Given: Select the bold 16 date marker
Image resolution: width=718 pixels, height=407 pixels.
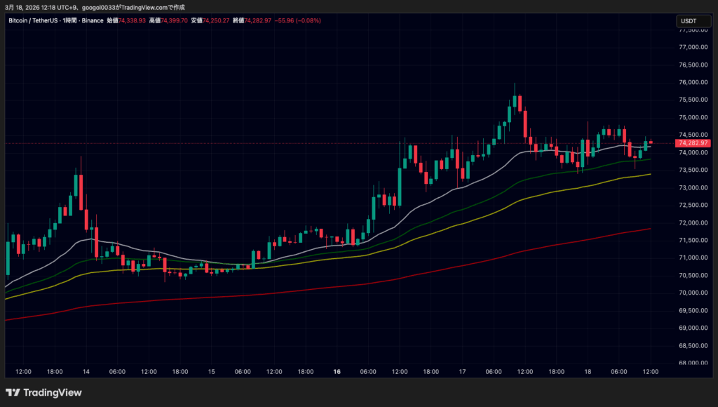Looking at the screenshot, I should (x=337, y=372).
